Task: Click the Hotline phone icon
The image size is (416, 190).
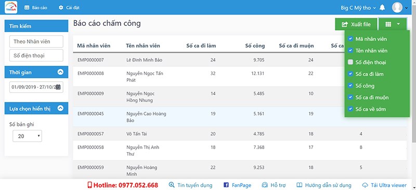Action: pos(89,185)
